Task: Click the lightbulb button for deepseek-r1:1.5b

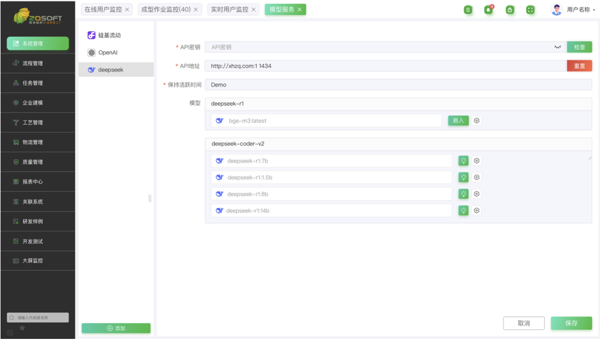Action: pos(463,177)
